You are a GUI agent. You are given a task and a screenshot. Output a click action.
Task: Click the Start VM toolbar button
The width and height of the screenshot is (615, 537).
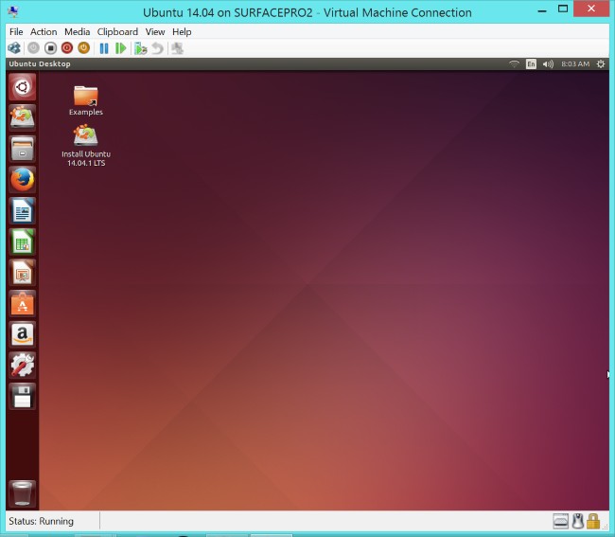coord(33,48)
